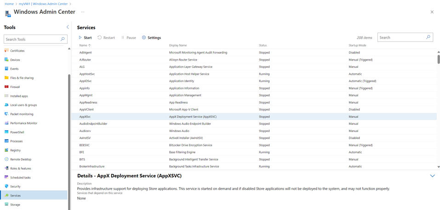Open the Registry tool icon

coord(6,150)
